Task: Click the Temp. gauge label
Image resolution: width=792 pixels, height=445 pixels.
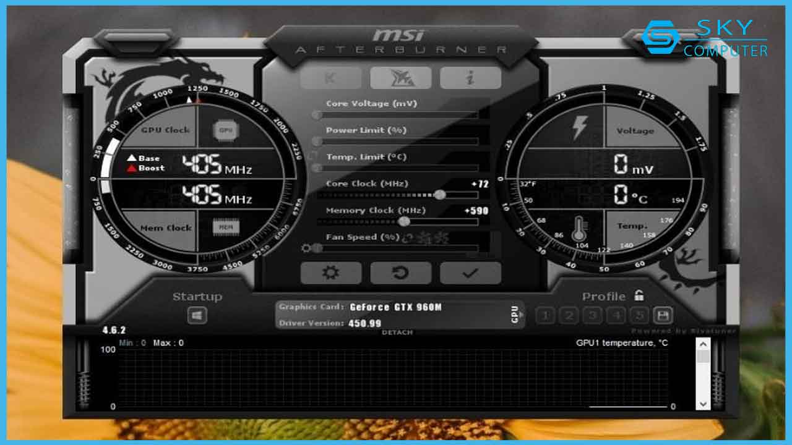Action: 632,226
